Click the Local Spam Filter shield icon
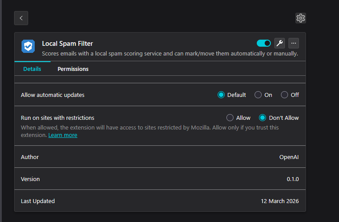339x222 pixels. (x=28, y=46)
